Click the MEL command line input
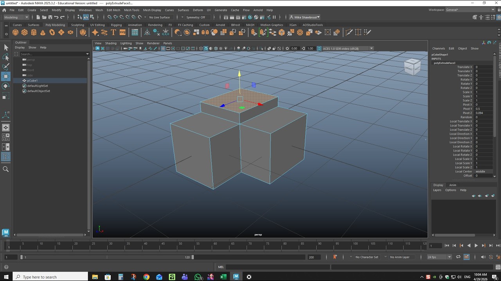Screen dimensions: 501x281 coord(278,267)
